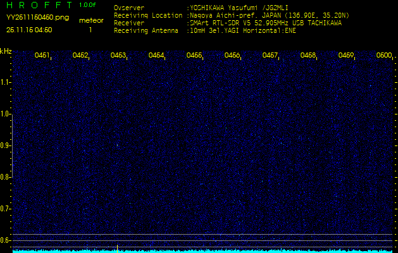This screenshot has height=253, width=398.
Task: Click the kHz unit label
Action: [6, 51]
